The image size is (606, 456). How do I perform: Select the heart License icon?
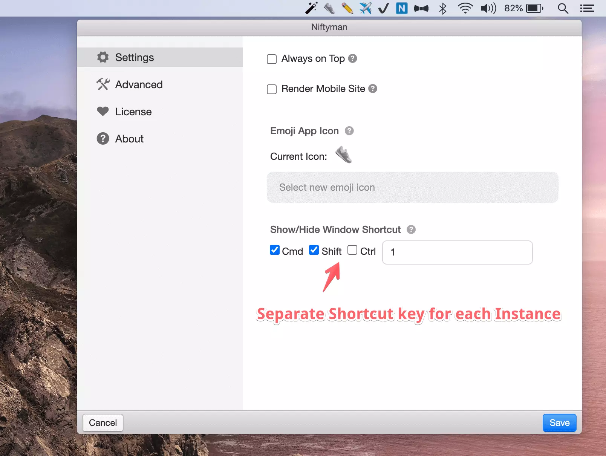pyautogui.click(x=103, y=111)
